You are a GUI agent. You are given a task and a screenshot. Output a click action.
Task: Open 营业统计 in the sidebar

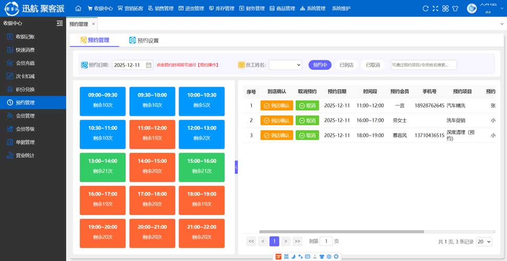pyautogui.click(x=33, y=156)
